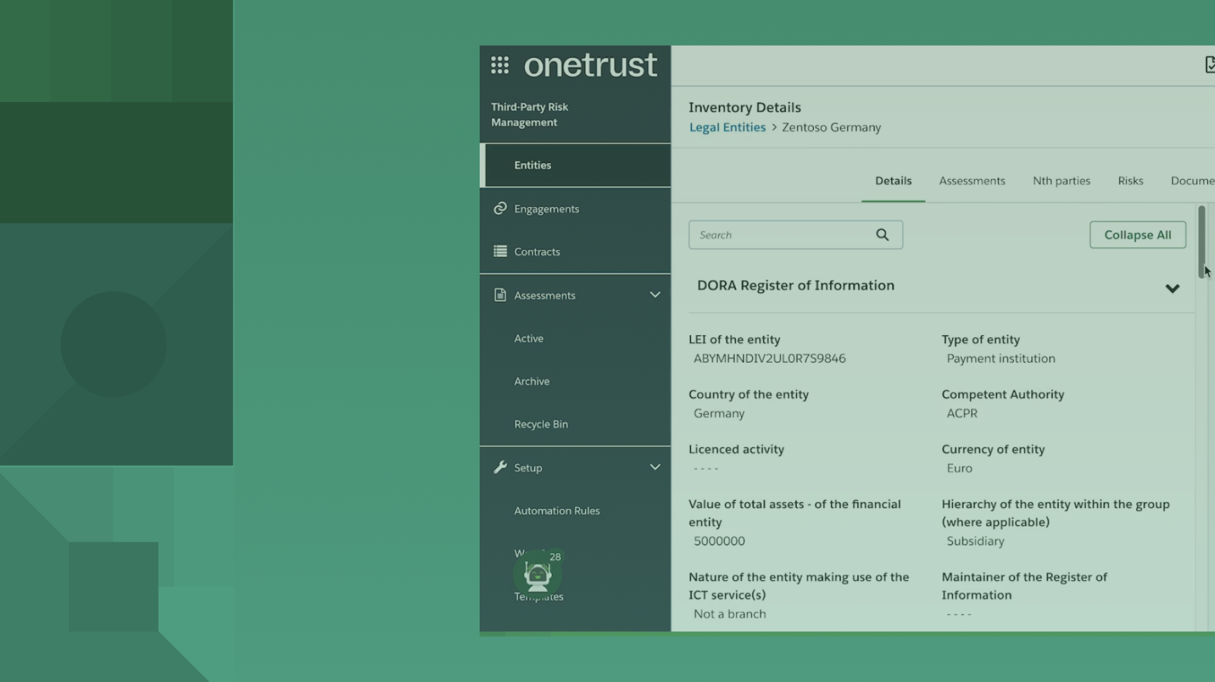Click the inventory Search field
This screenshot has width=1215, height=682.
point(782,235)
